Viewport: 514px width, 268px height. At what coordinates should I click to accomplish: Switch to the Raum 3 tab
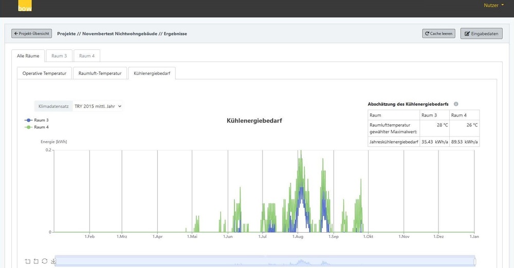(59, 55)
